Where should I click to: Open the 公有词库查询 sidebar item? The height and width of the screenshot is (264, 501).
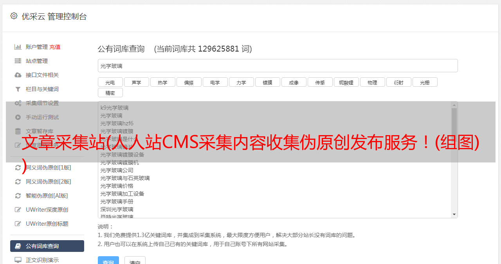pos(47,246)
